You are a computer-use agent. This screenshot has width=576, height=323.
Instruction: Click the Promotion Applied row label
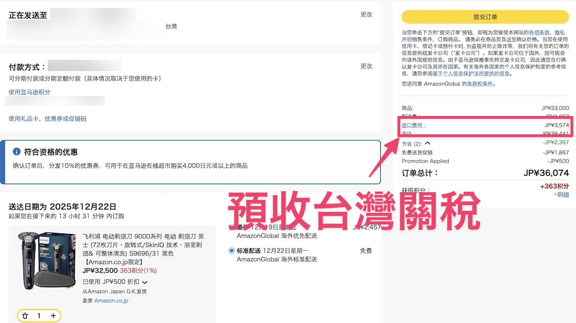click(x=425, y=161)
